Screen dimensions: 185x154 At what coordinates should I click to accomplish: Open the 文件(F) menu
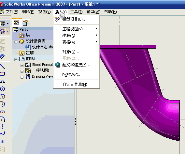coord(12,12)
